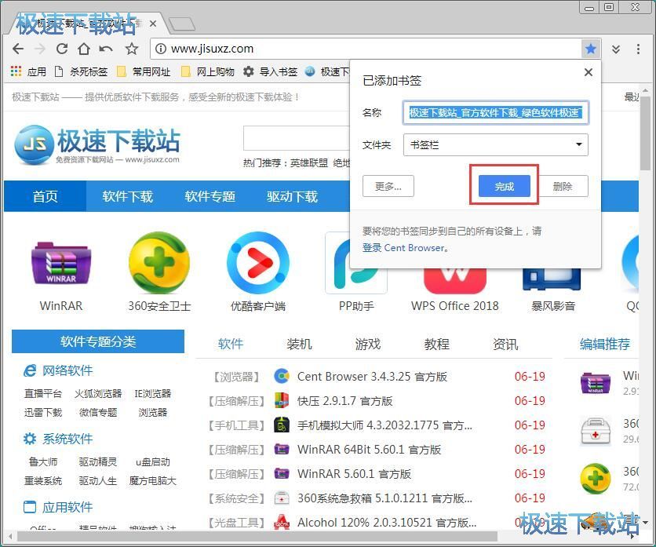Click the PP助手 label

356,306
